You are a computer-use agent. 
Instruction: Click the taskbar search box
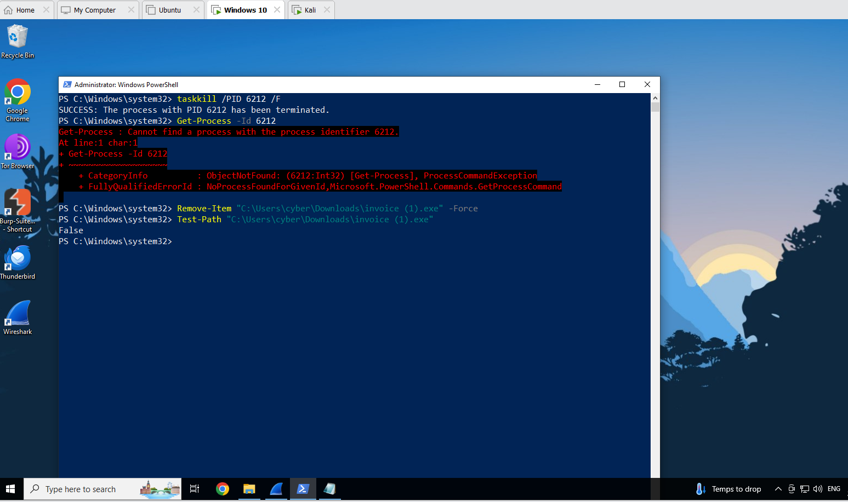103,489
